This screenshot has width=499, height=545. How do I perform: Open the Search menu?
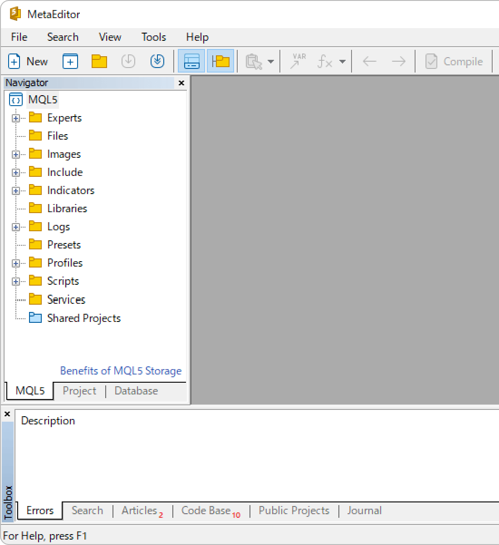click(x=63, y=37)
